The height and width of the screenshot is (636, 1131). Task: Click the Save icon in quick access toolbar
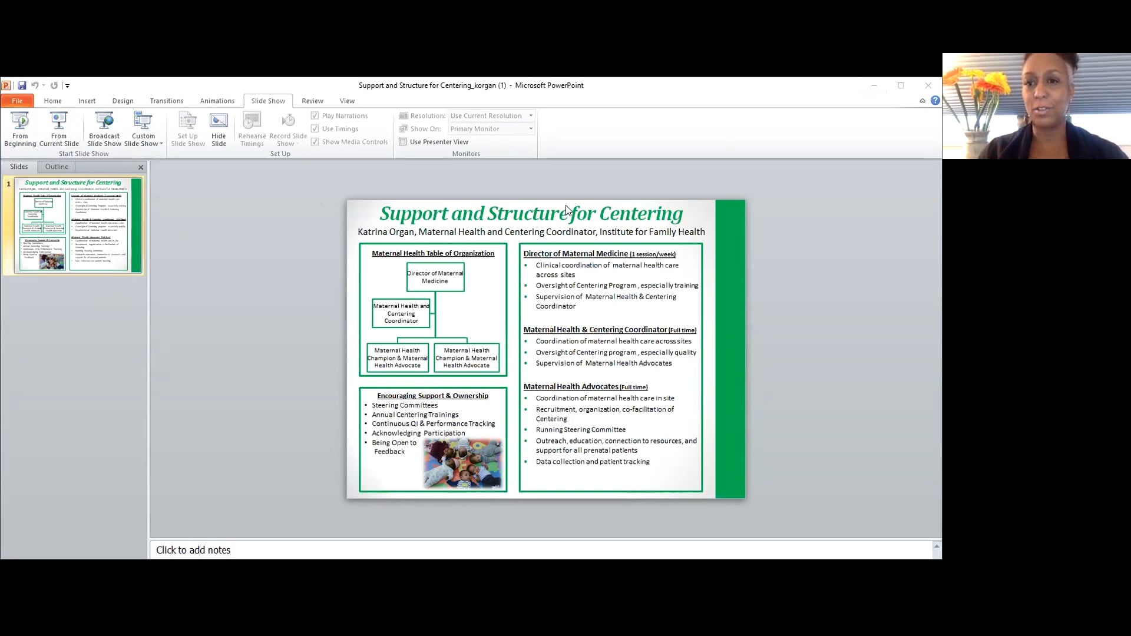(22, 85)
